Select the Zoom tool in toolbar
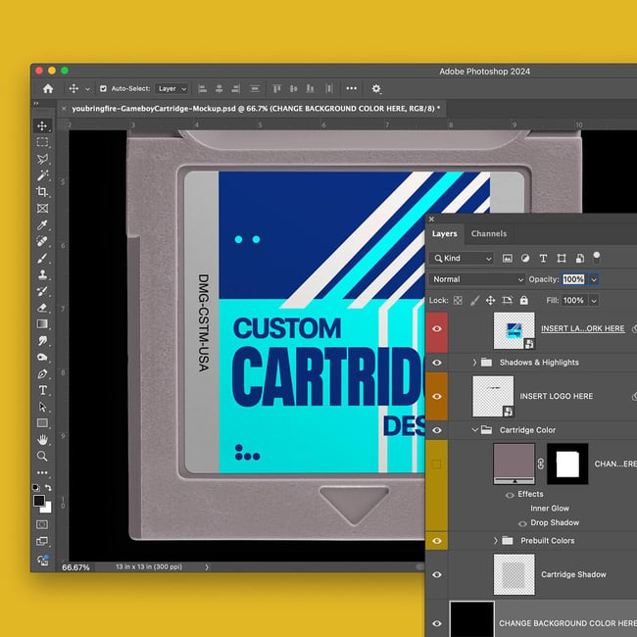Image resolution: width=637 pixels, height=637 pixels. coord(42,456)
